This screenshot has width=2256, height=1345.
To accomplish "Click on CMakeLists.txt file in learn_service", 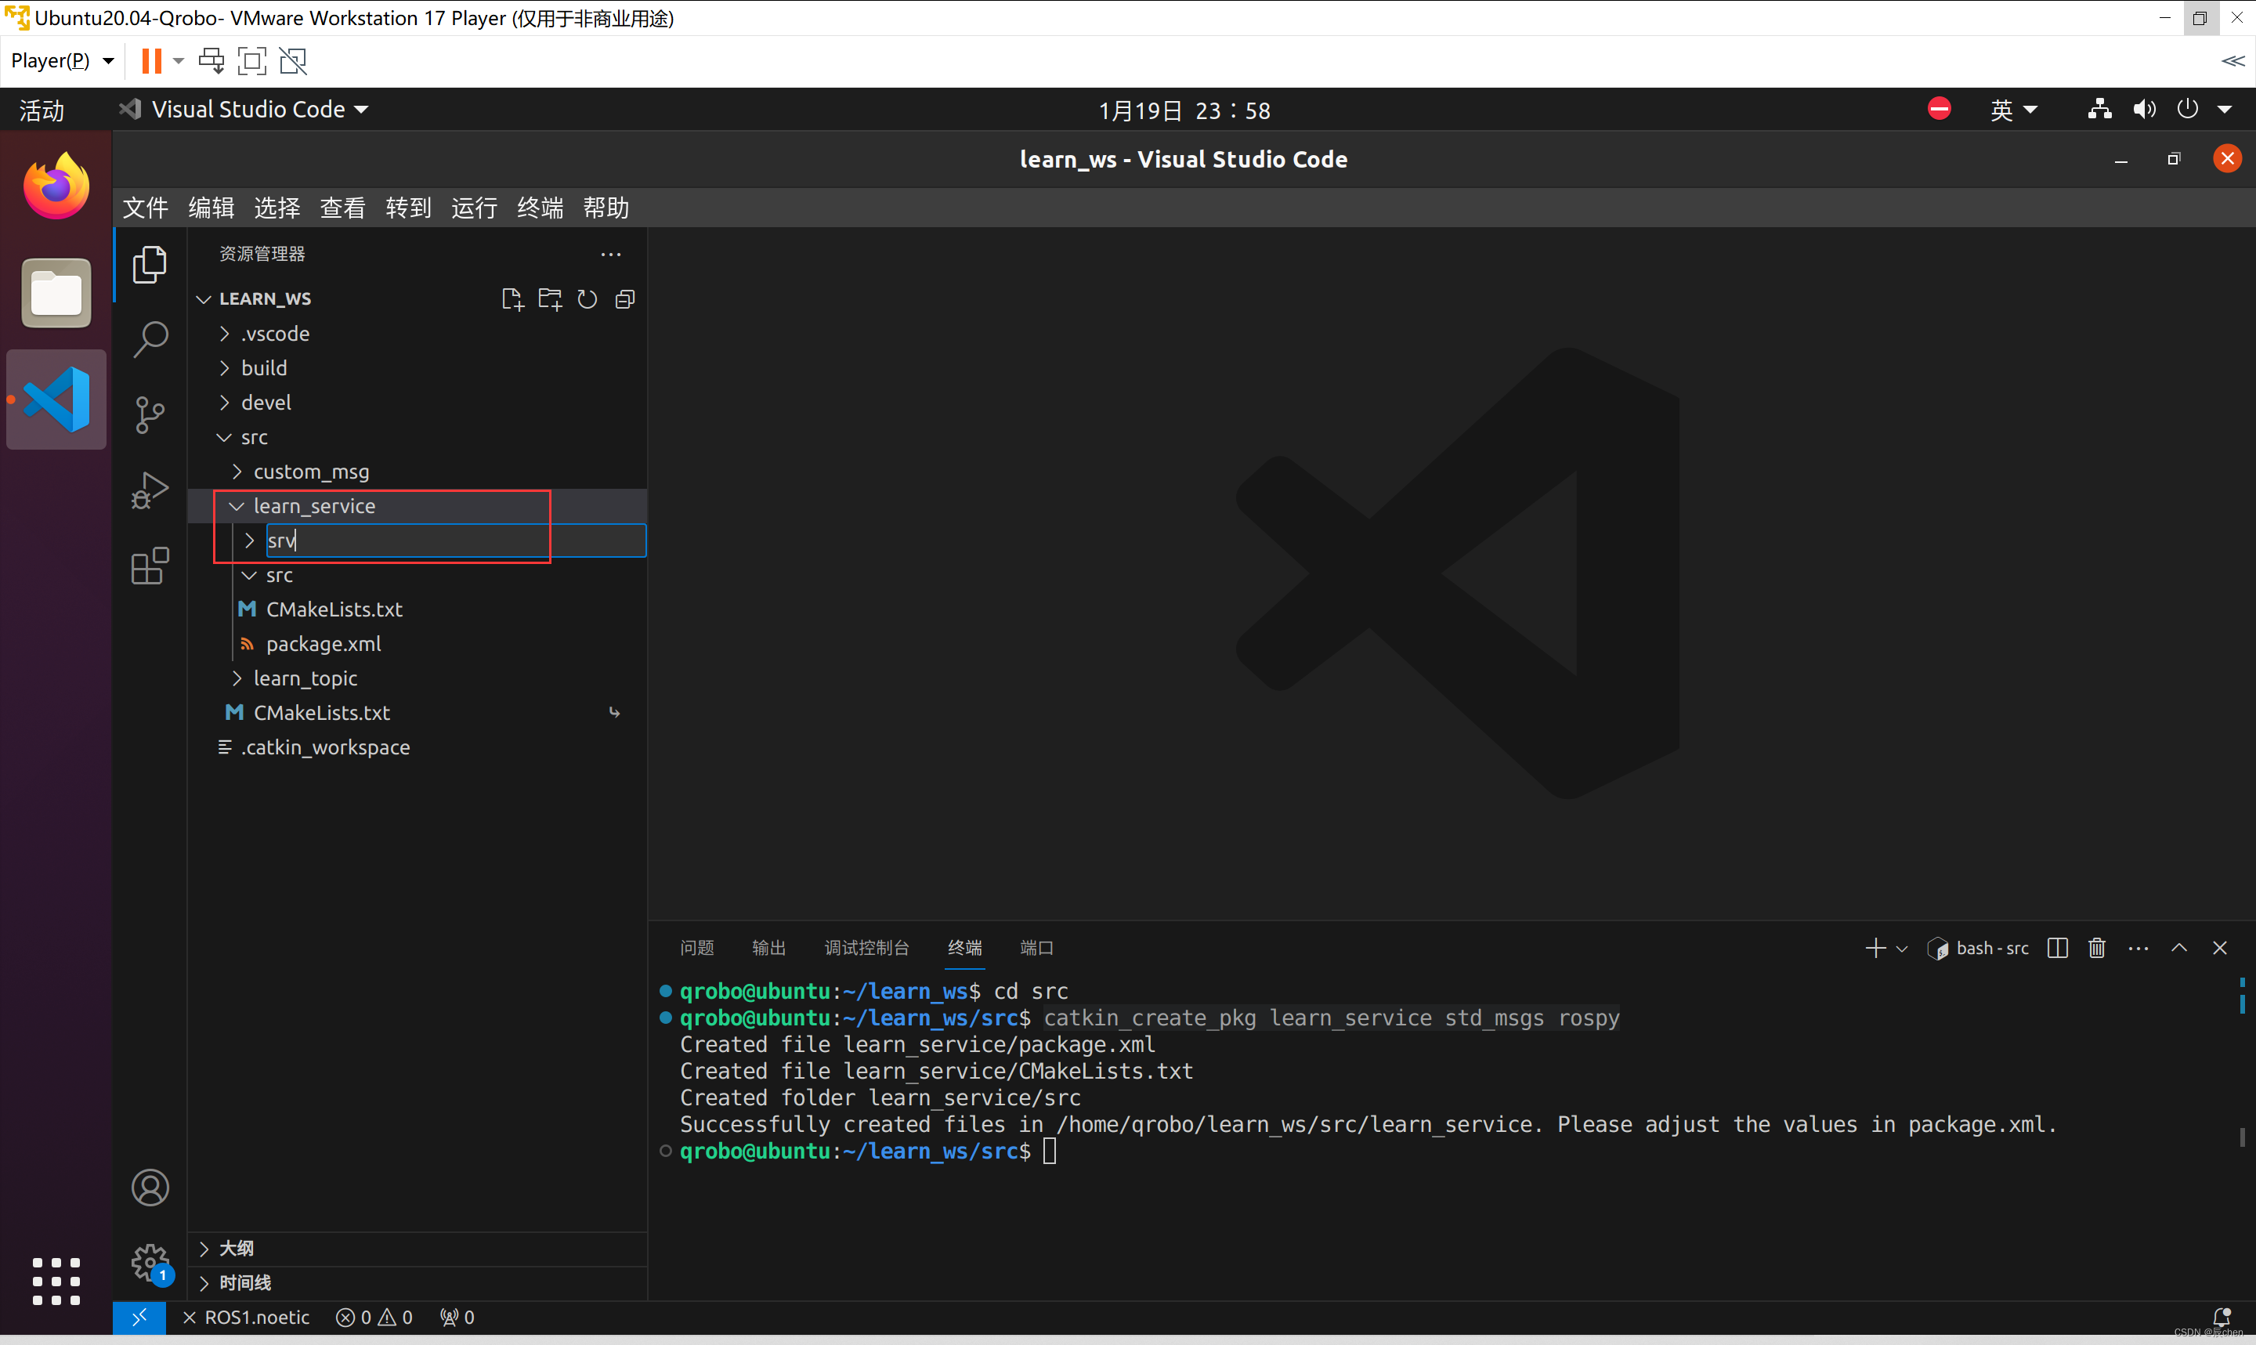I will [333, 609].
